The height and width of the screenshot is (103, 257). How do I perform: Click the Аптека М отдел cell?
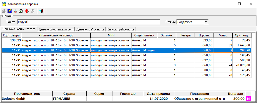click(144, 50)
